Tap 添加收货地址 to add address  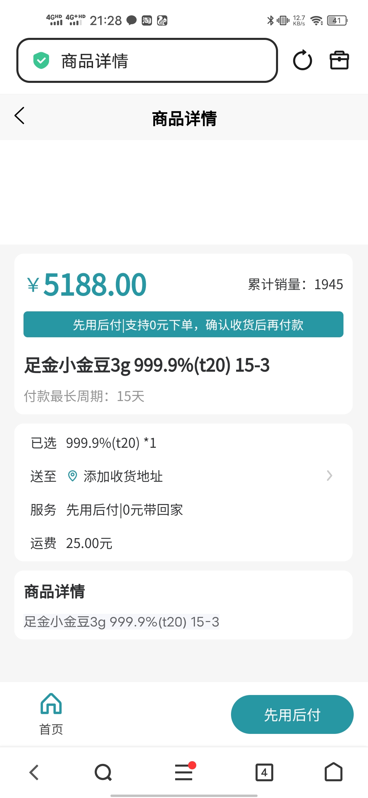pyautogui.click(x=123, y=476)
